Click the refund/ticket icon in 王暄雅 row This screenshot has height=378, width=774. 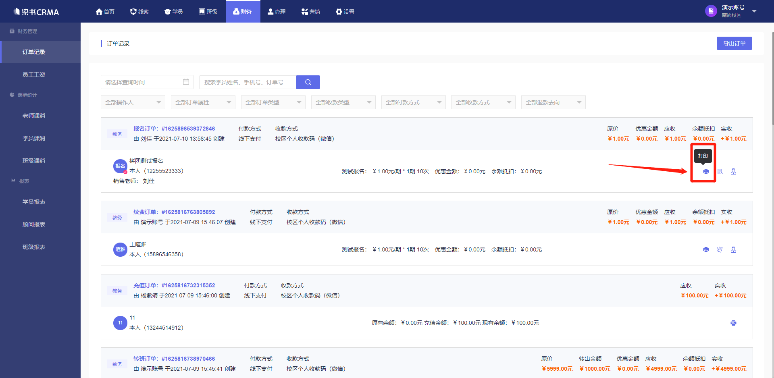click(720, 250)
